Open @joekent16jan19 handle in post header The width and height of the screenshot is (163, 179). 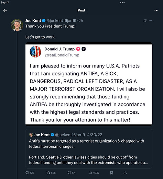(x=61, y=21)
